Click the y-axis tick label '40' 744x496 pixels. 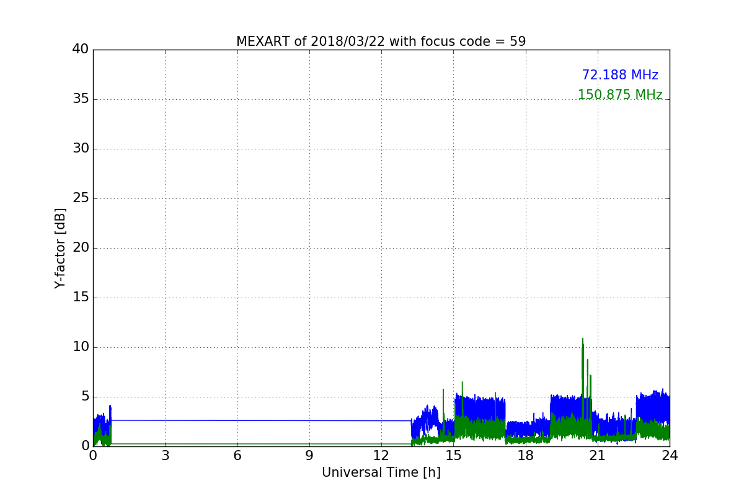(81, 50)
